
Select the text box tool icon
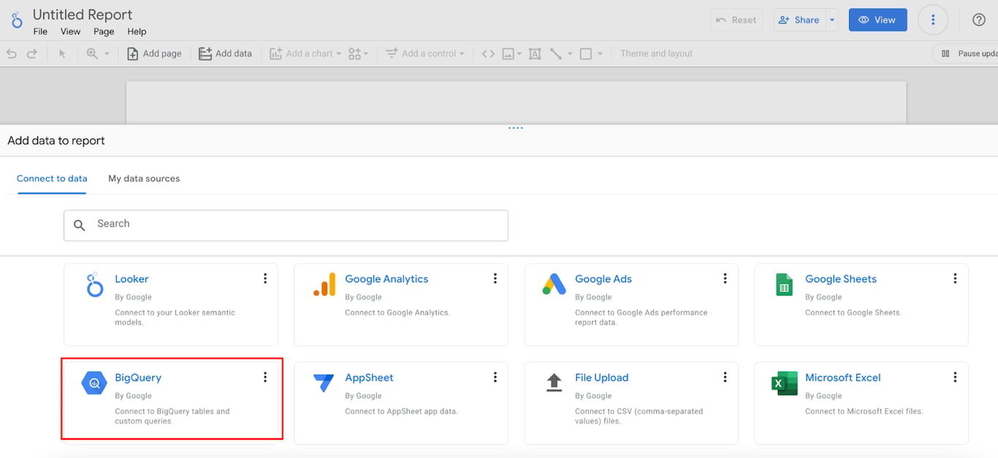point(535,53)
